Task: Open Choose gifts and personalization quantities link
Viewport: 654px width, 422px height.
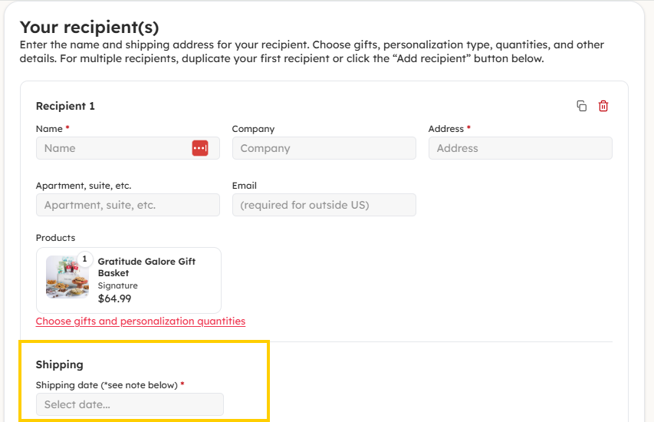Action: (140, 321)
